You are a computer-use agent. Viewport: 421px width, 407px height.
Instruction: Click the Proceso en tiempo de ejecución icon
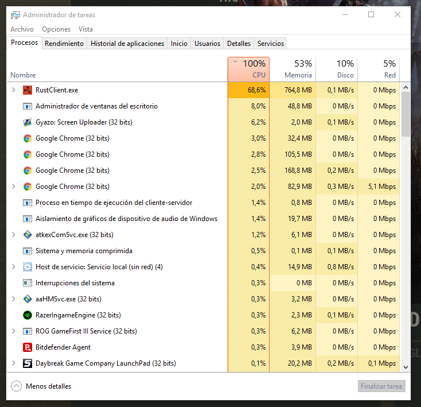pos(28,203)
